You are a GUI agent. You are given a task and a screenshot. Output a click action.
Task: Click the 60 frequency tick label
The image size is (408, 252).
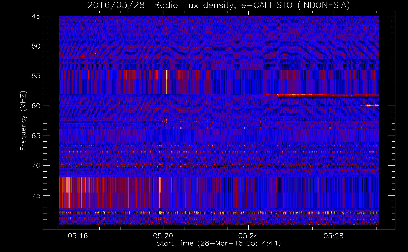point(36,106)
